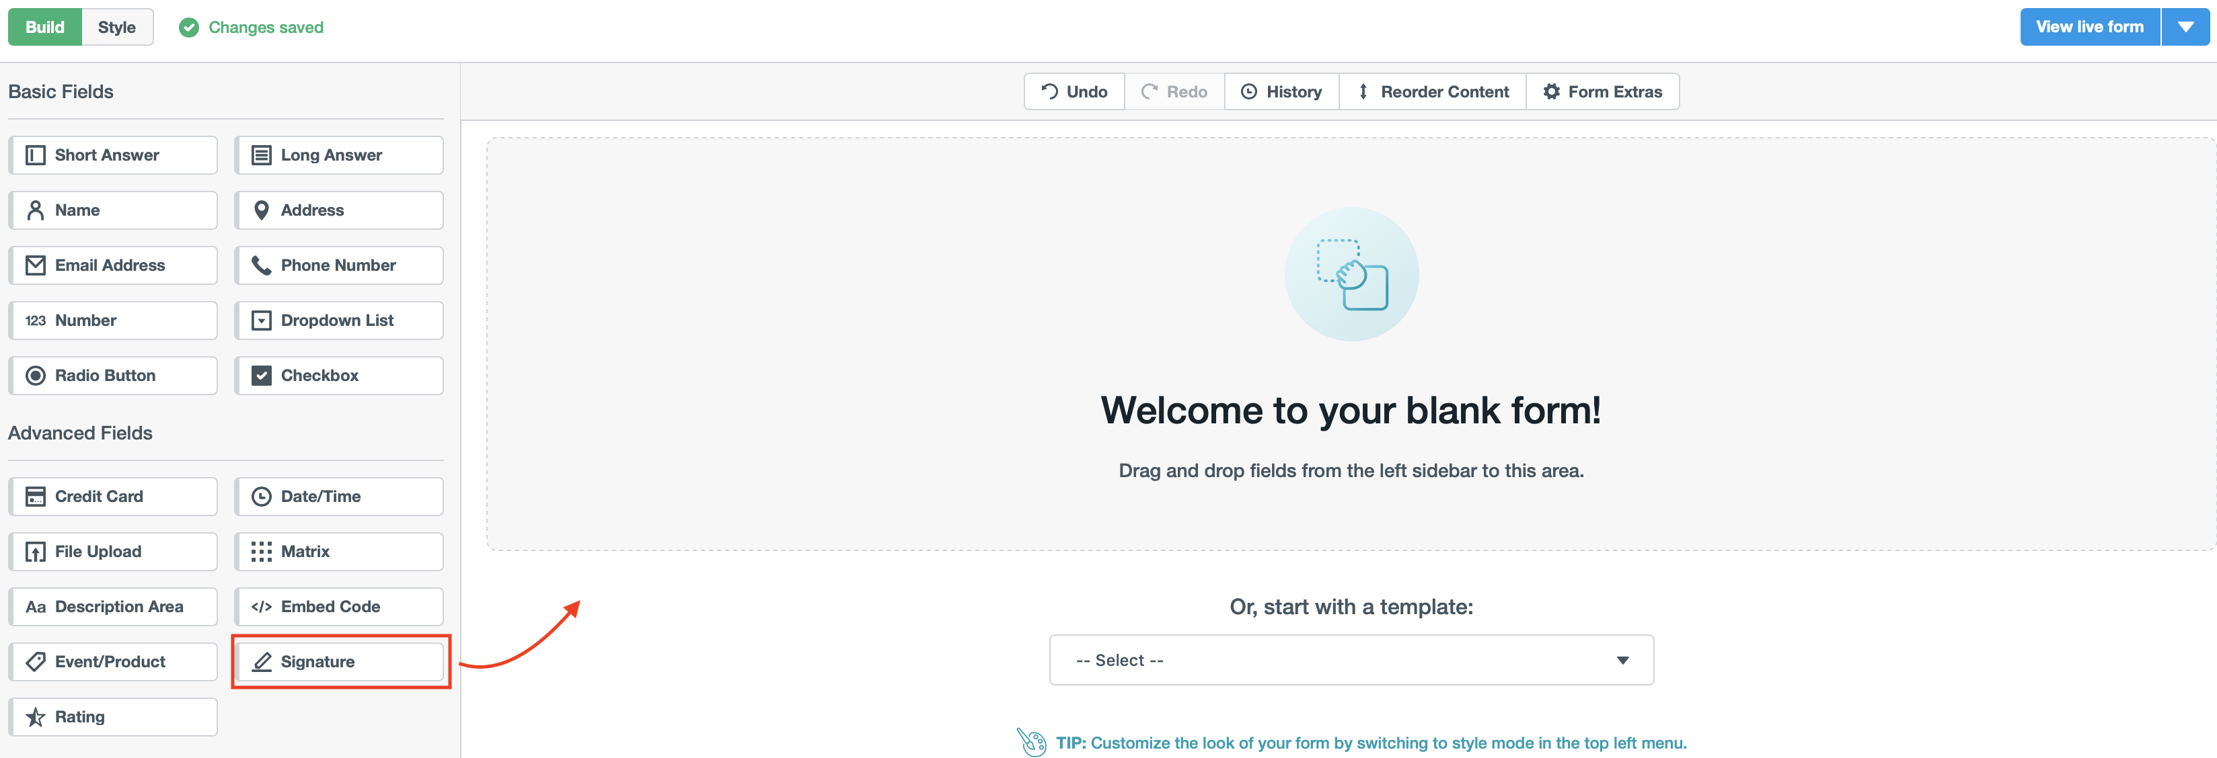
Task: Click the Phone Number handset icon
Action: tap(262, 265)
